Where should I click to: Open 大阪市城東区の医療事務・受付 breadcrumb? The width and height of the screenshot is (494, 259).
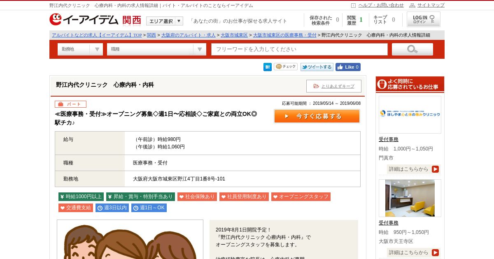point(285,35)
